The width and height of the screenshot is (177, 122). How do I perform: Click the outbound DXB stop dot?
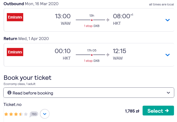pos(92,20)
